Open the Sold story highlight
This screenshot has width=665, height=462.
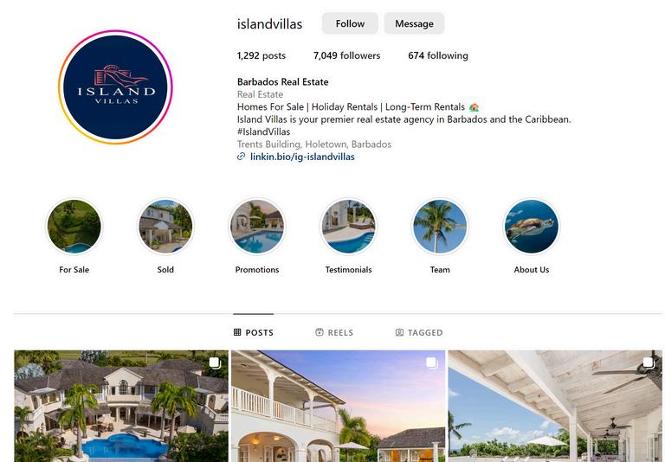165,227
